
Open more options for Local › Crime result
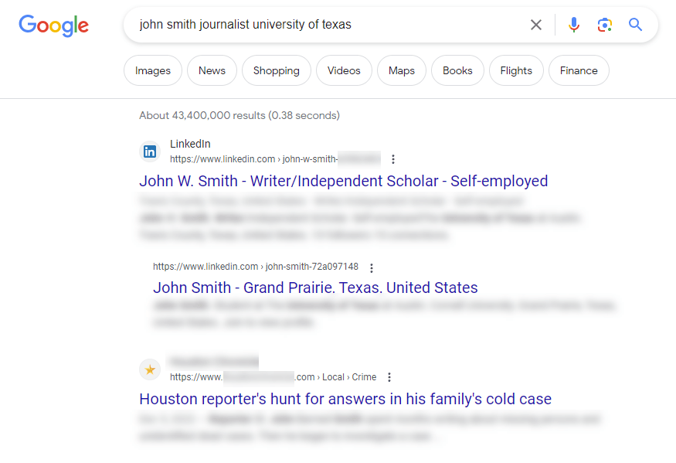(x=389, y=377)
